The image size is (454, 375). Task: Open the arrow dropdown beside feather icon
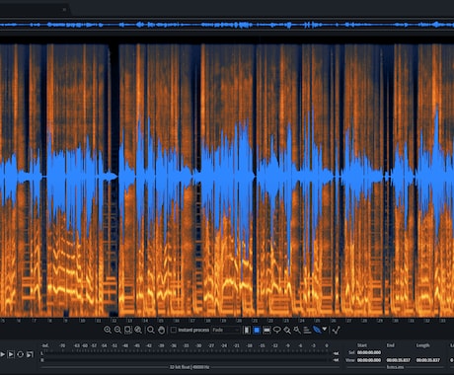point(325,329)
